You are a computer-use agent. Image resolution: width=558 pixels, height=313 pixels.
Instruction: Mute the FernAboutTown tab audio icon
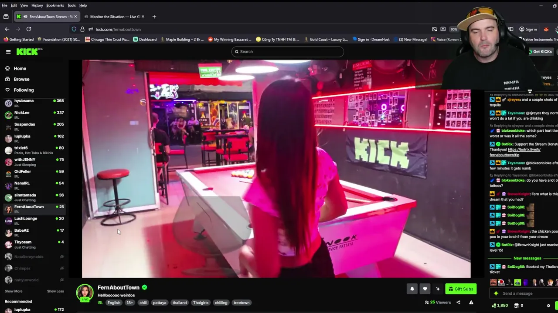point(25,17)
